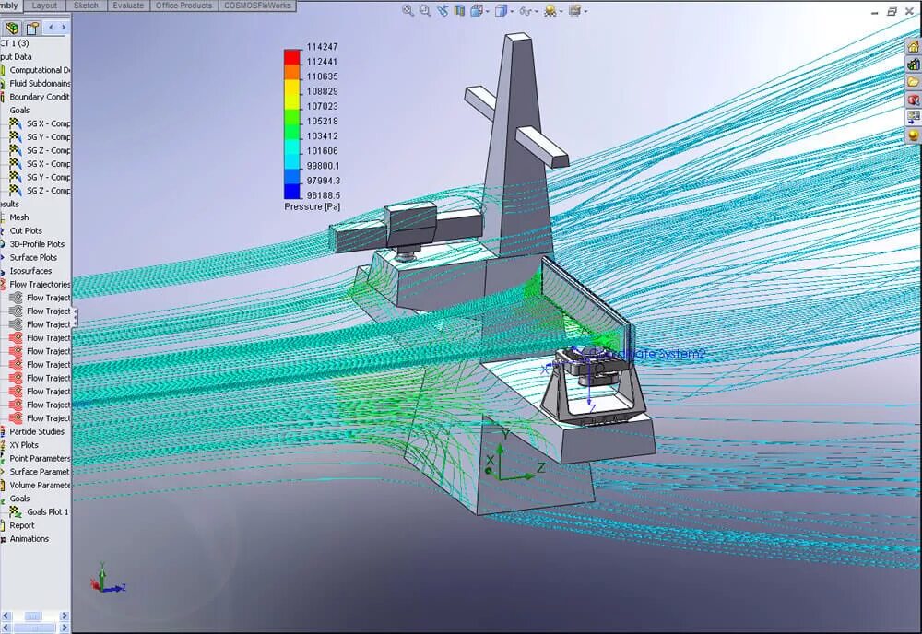Click the Hide/Show Items glasses icon
The height and width of the screenshot is (634, 922).
tap(526, 10)
